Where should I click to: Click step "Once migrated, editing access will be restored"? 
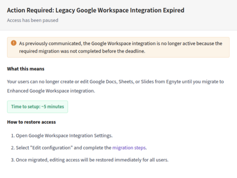coord(92,160)
